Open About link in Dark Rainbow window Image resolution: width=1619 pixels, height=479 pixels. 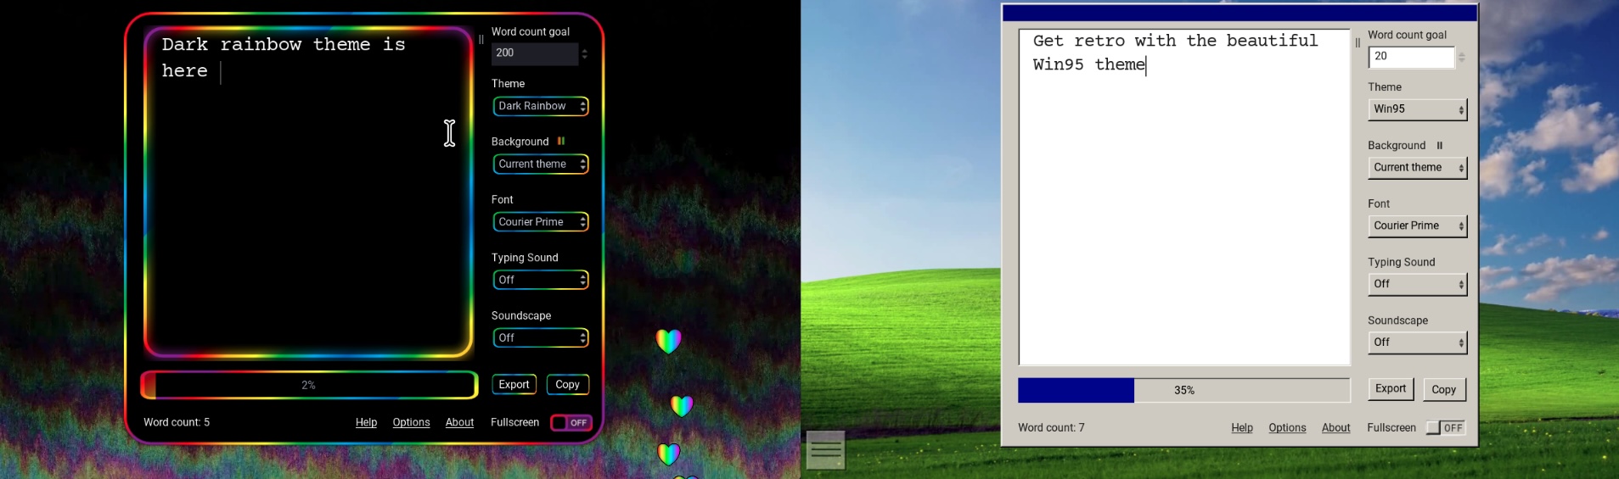click(459, 422)
